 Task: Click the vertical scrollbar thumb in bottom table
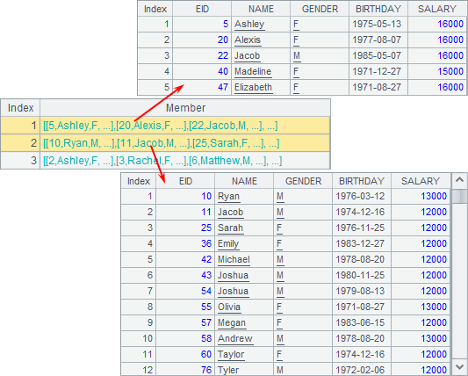coord(459,196)
